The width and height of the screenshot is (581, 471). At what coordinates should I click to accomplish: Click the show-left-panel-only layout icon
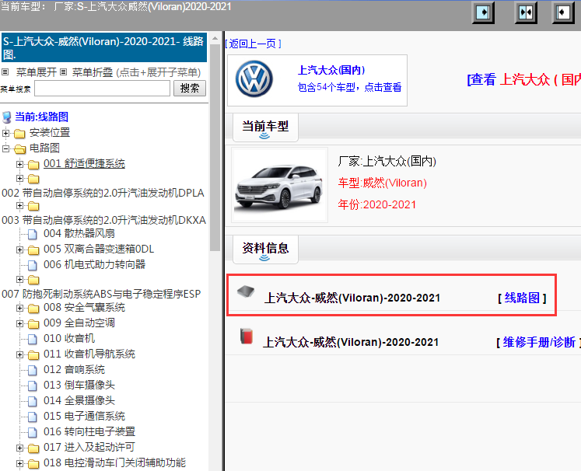(x=564, y=12)
